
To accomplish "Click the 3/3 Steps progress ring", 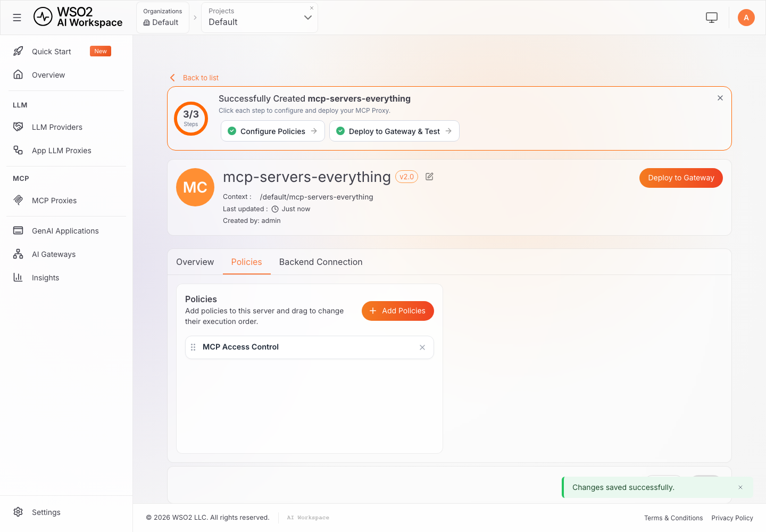I will tap(191, 118).
